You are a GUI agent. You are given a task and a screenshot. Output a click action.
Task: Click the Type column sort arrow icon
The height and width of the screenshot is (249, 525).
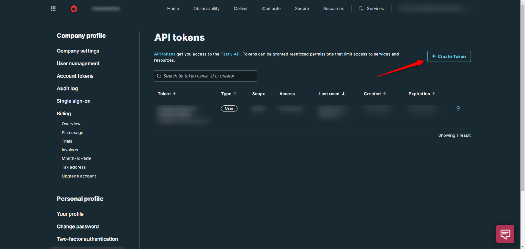point(234,94)
